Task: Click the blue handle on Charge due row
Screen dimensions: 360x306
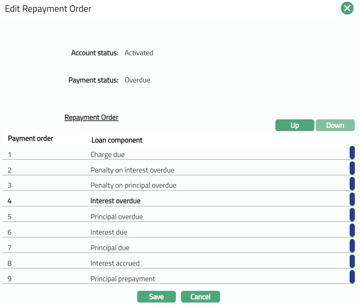Action: pos(352,152)
